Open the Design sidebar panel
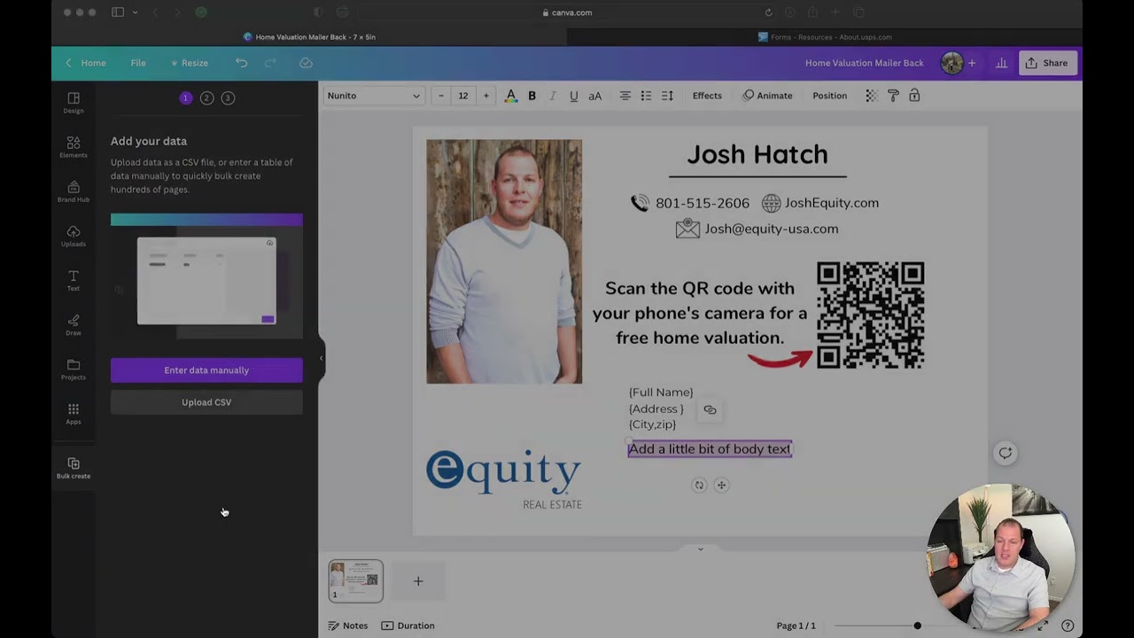This screenshot has width=1134, height=638. click(74, 102)
